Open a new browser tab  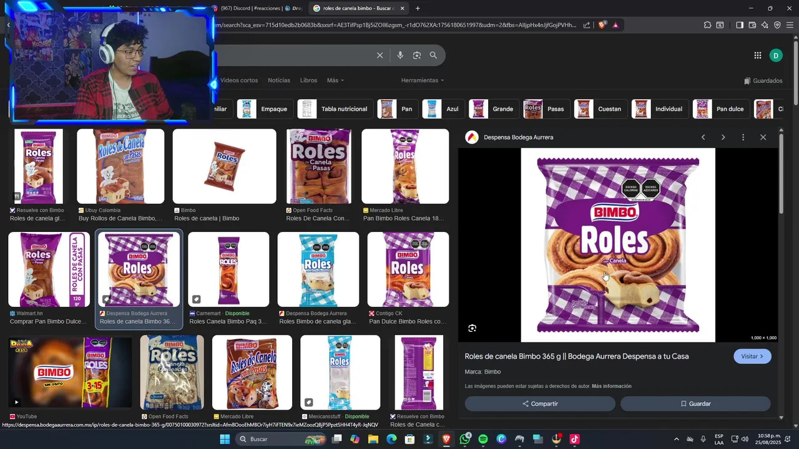418,8
